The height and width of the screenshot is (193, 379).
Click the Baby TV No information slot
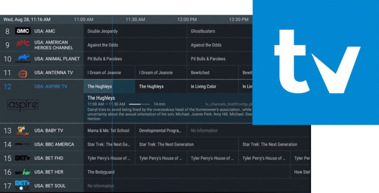tap(249, 130)
